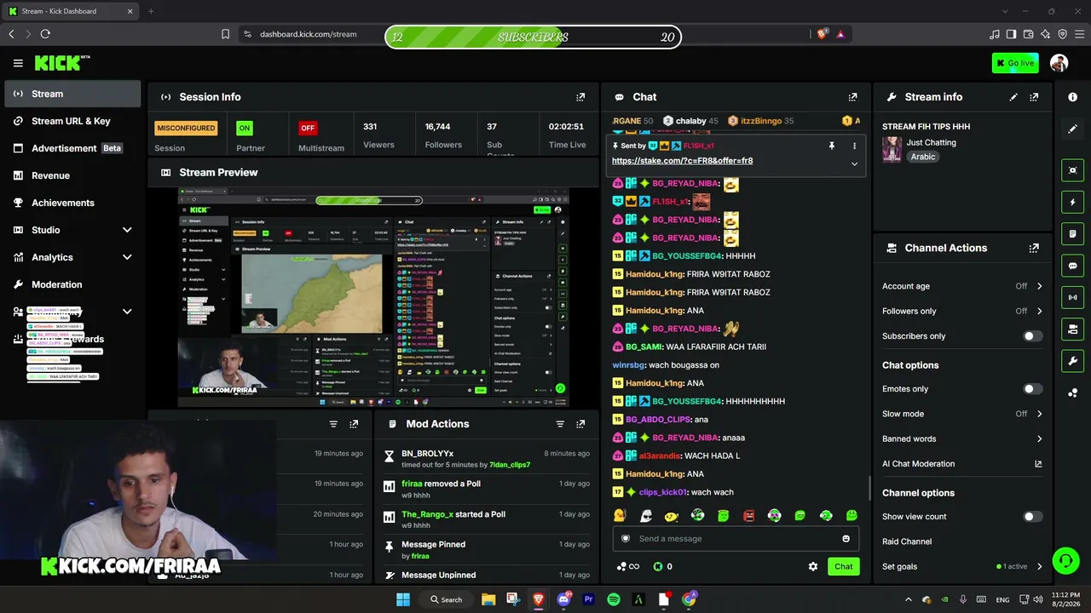Open the info icon in right sidebar
This screenshot has height=613, width=1091.
pos(1072,97)
